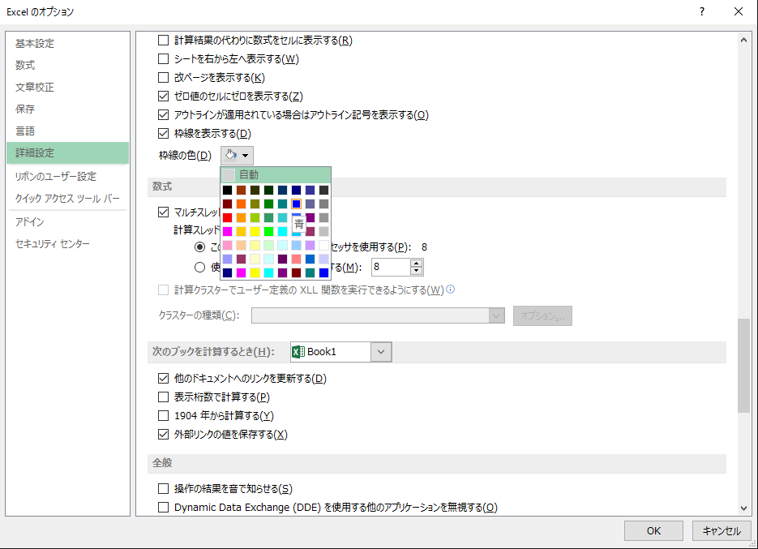758x549 pixels.
Task: Click the paint bucket icon for 枠線の色
Action: click(x=231, y=155)
